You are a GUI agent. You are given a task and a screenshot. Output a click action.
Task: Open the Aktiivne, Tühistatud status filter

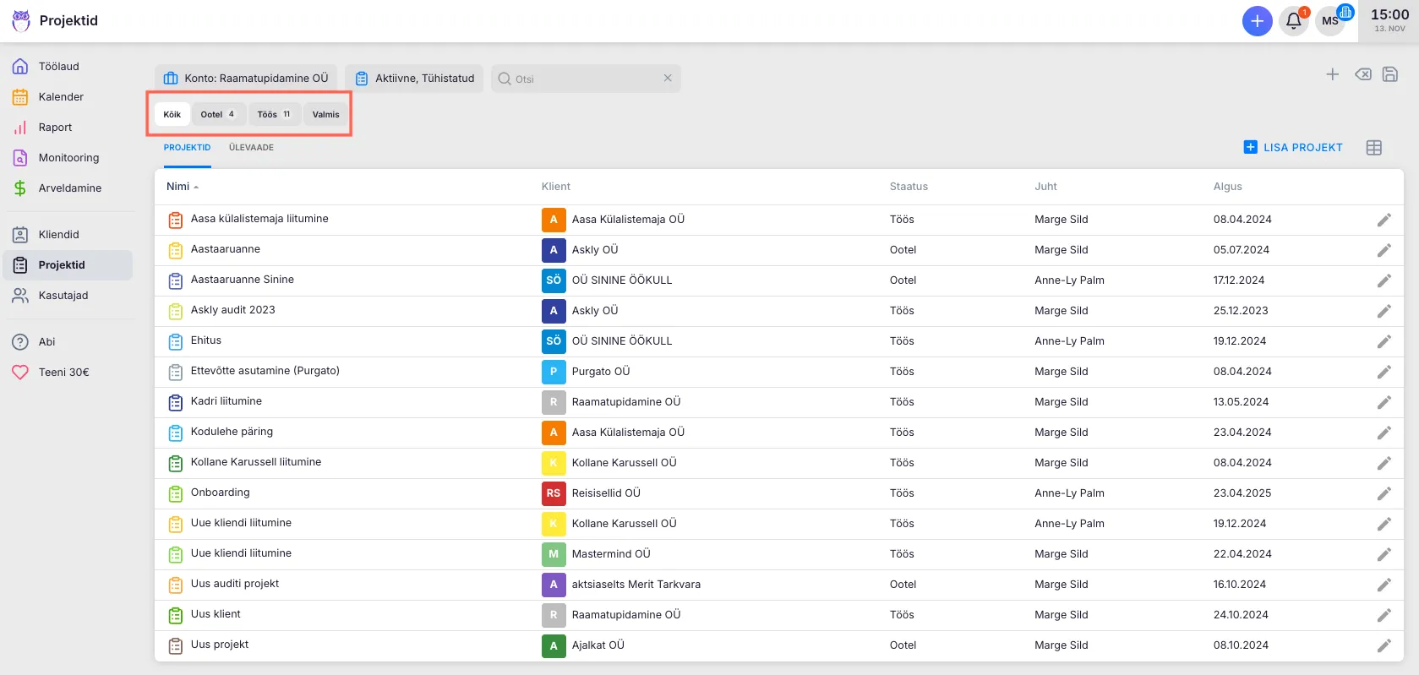coord(414,79)
